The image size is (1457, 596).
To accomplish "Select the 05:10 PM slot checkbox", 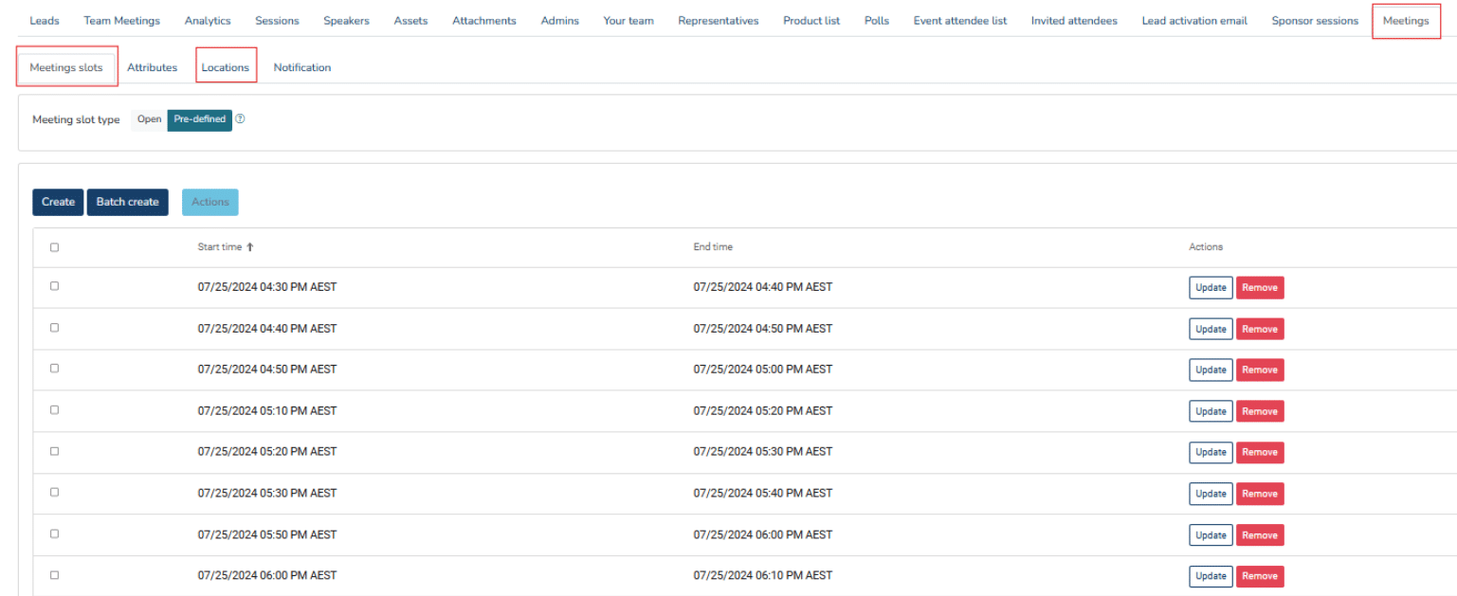I will click(54, 410).
